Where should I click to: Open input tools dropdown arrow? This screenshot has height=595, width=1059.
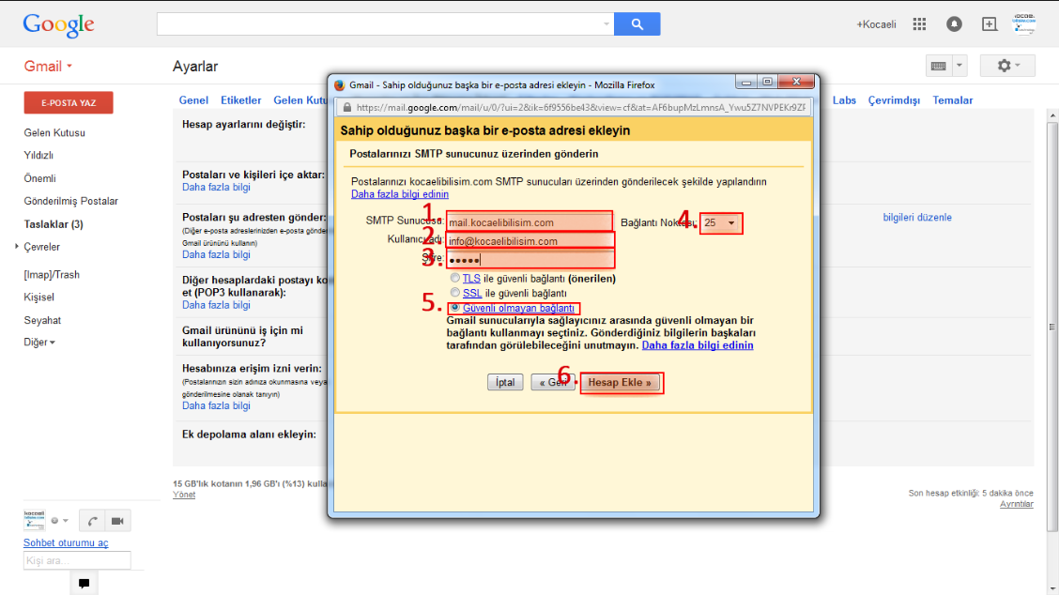point(959,66)
